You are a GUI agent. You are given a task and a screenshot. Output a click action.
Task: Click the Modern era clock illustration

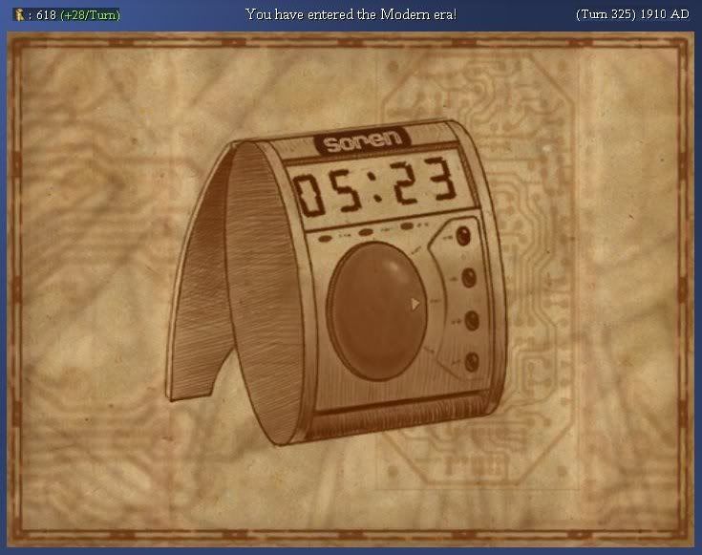(x=336, y=282)
